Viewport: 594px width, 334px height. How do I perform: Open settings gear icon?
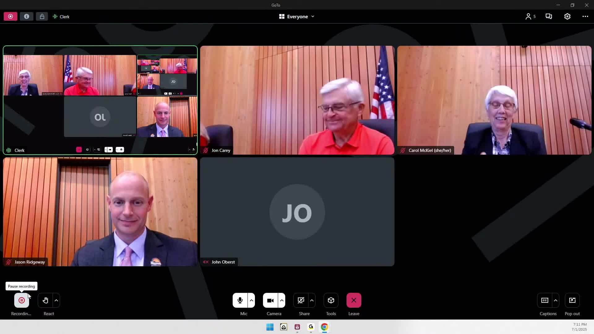(x=567, y=16)
